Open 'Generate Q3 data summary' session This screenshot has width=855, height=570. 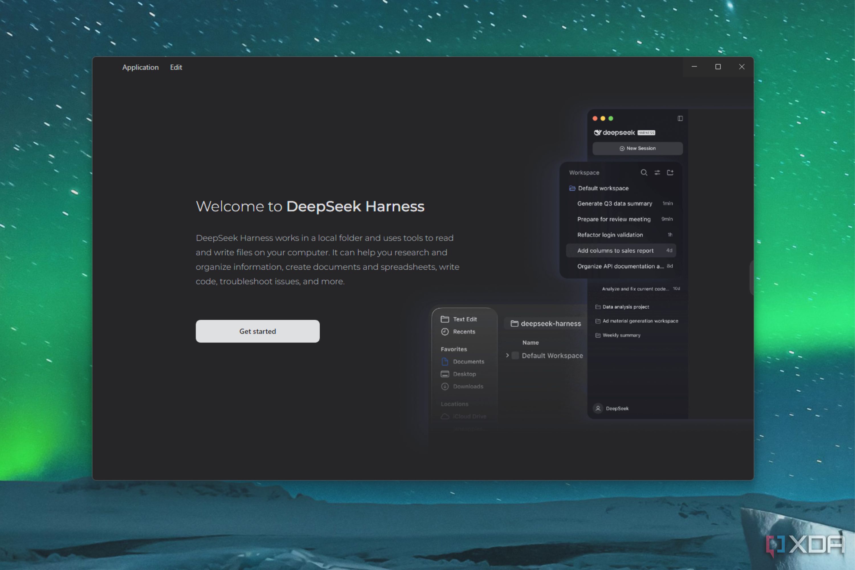[621, 203]
